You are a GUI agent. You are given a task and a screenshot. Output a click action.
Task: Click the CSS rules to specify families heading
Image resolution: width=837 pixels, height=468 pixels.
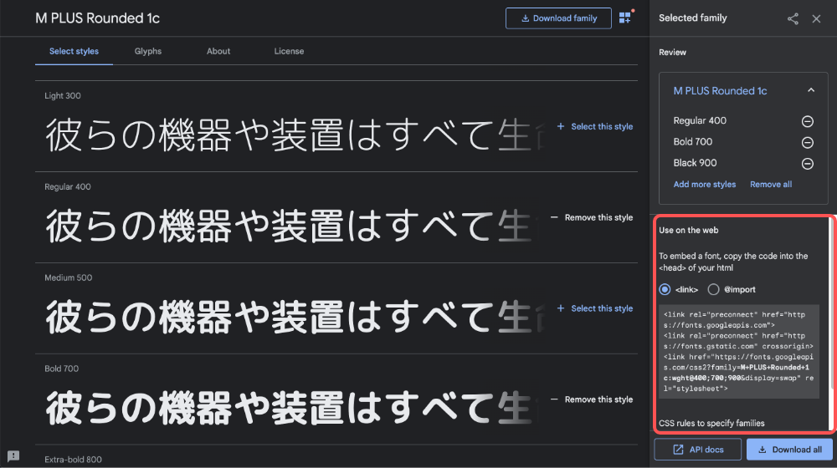tap(711, 423)
